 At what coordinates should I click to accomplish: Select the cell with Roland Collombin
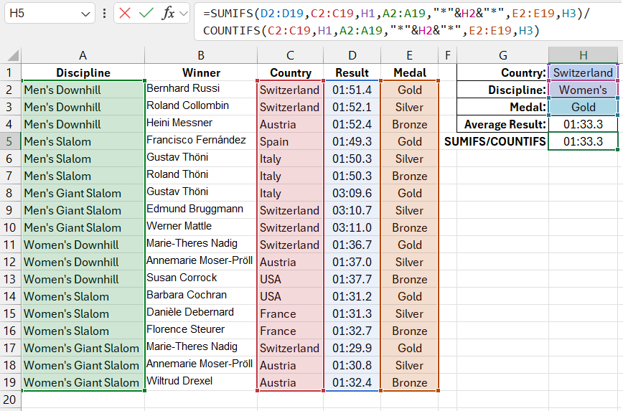(x=201, y=107)
